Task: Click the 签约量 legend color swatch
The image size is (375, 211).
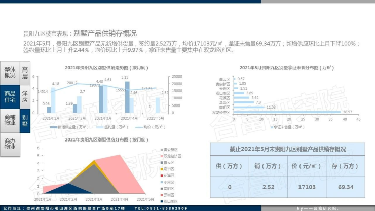Action: 100,127
